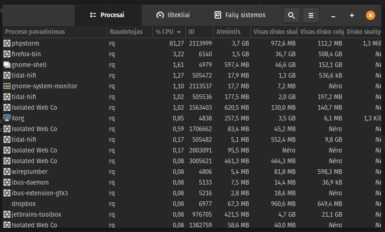This screenshot has width=385, height=232.
Task: Click tidal-hifi disk write 9,8 GB
Action: pos(333,140)
